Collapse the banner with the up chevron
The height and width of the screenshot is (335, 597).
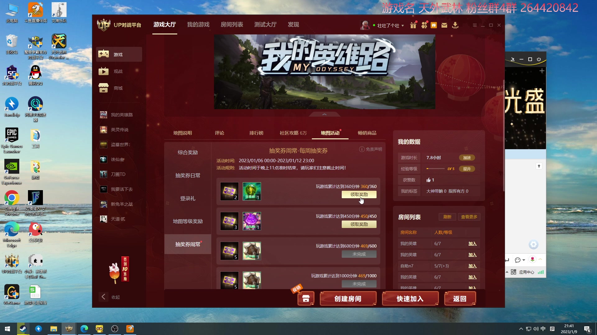(324, 114)
